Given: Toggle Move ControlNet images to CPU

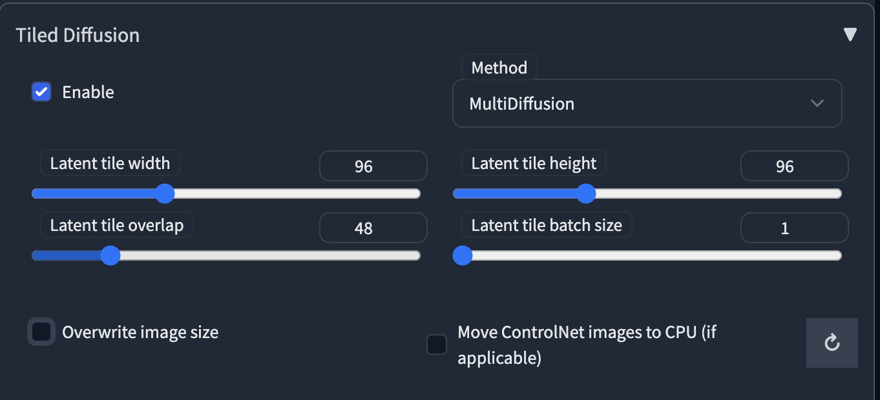Looking at the screenshot, I should [x=437, y=345].
